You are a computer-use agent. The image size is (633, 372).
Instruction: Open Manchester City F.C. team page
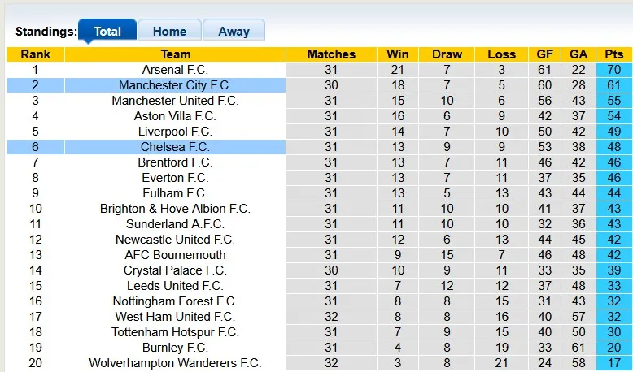click(x=175, y=85)
